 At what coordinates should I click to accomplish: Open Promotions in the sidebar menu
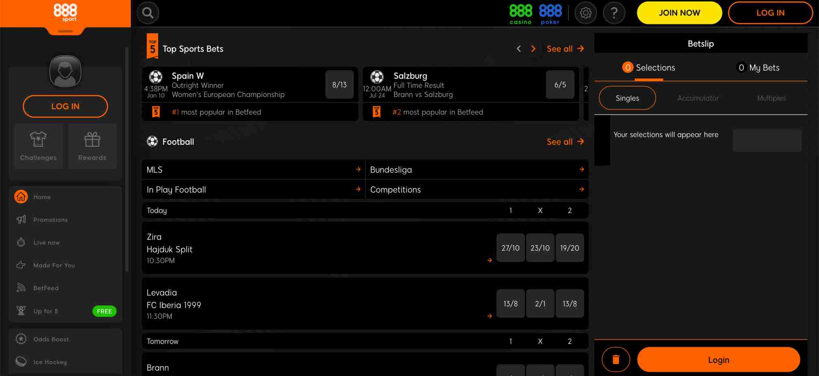(x=50, y=220)
